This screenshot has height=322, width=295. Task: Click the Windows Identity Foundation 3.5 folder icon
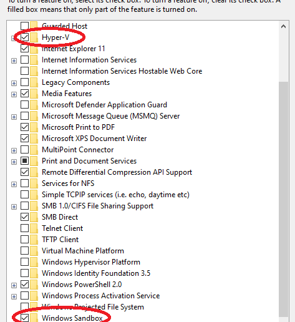click(34, 273)
